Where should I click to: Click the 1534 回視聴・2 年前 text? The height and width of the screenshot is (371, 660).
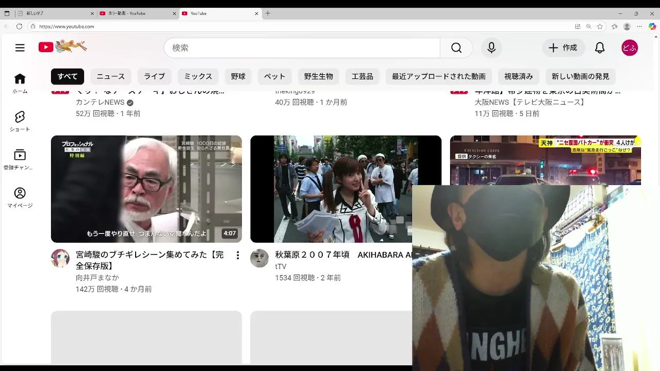coord(308,278)
